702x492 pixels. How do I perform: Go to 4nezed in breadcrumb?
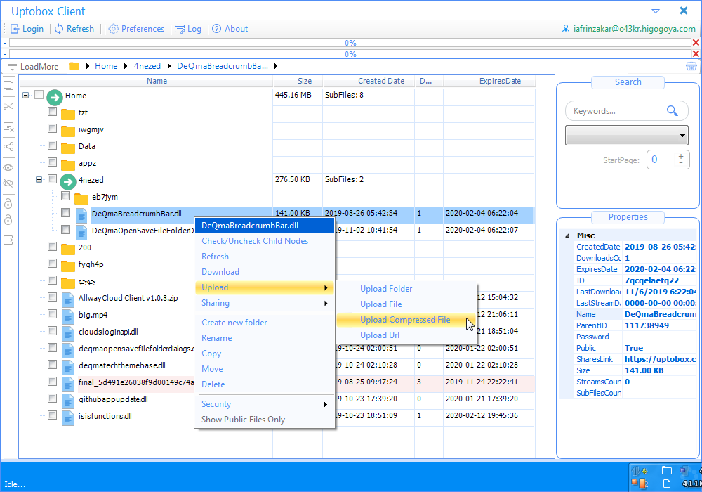(147, 66)
